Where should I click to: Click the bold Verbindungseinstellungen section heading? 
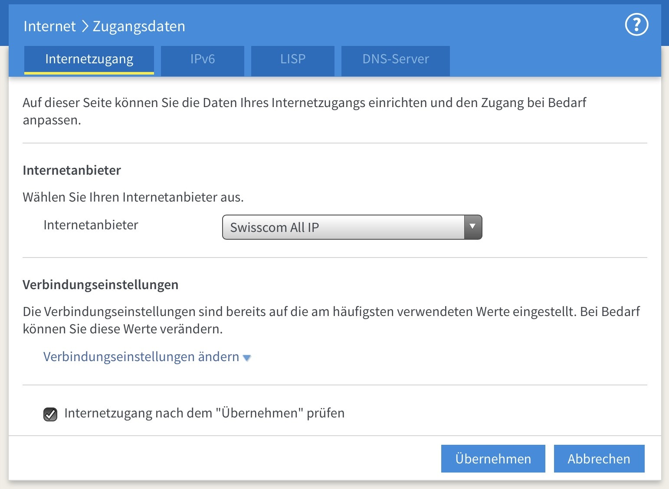click(100, 285)
